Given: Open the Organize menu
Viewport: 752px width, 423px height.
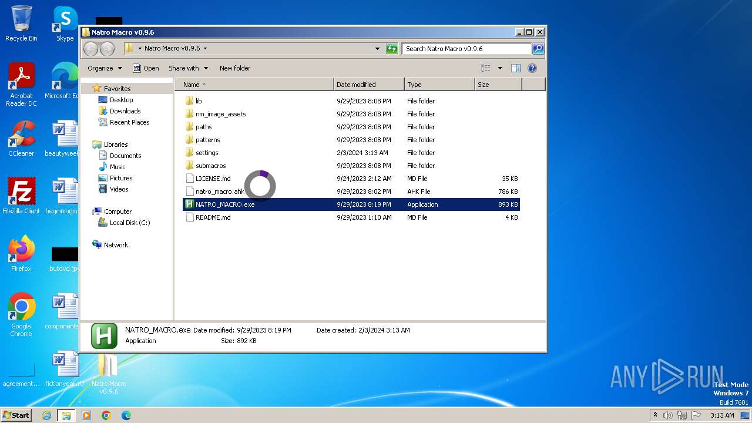Looking at the screenshot, I should click(x=105, y=68).
